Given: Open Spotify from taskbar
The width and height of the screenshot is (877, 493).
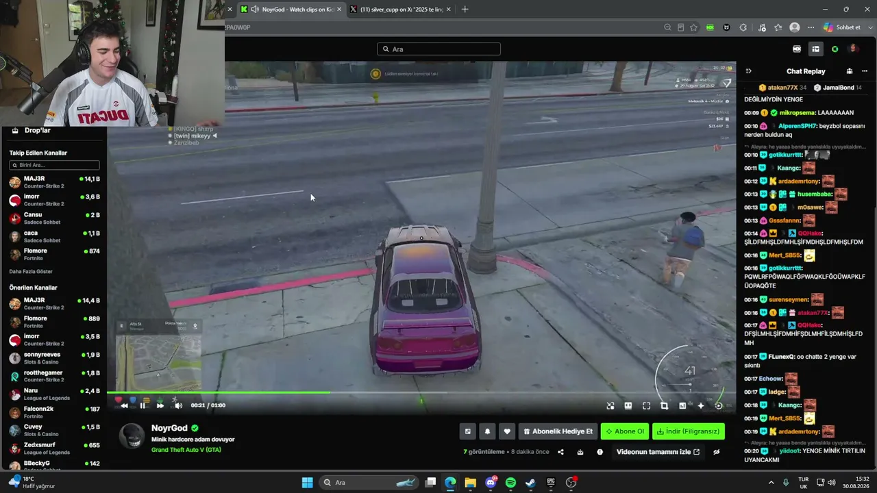Looking at the screenshot, I should (510, 483).
